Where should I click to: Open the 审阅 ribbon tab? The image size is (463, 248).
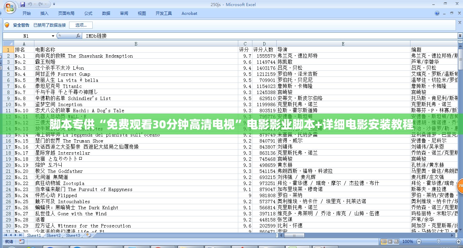pyautogui.click(x=124, y=13)
